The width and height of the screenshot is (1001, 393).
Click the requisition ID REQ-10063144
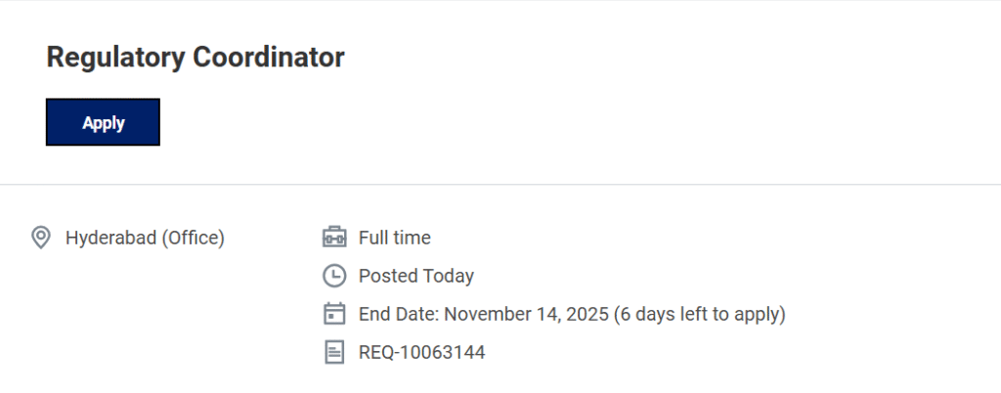click(421, 352)
